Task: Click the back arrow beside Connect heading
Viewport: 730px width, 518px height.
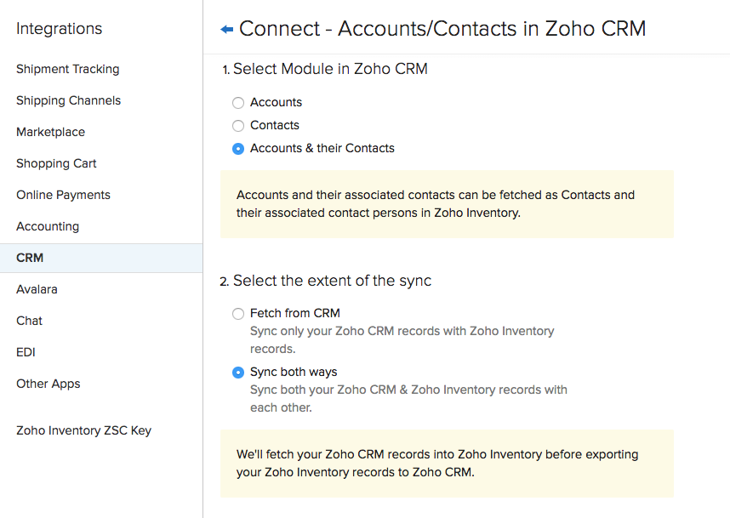Action: coord(226,30)
